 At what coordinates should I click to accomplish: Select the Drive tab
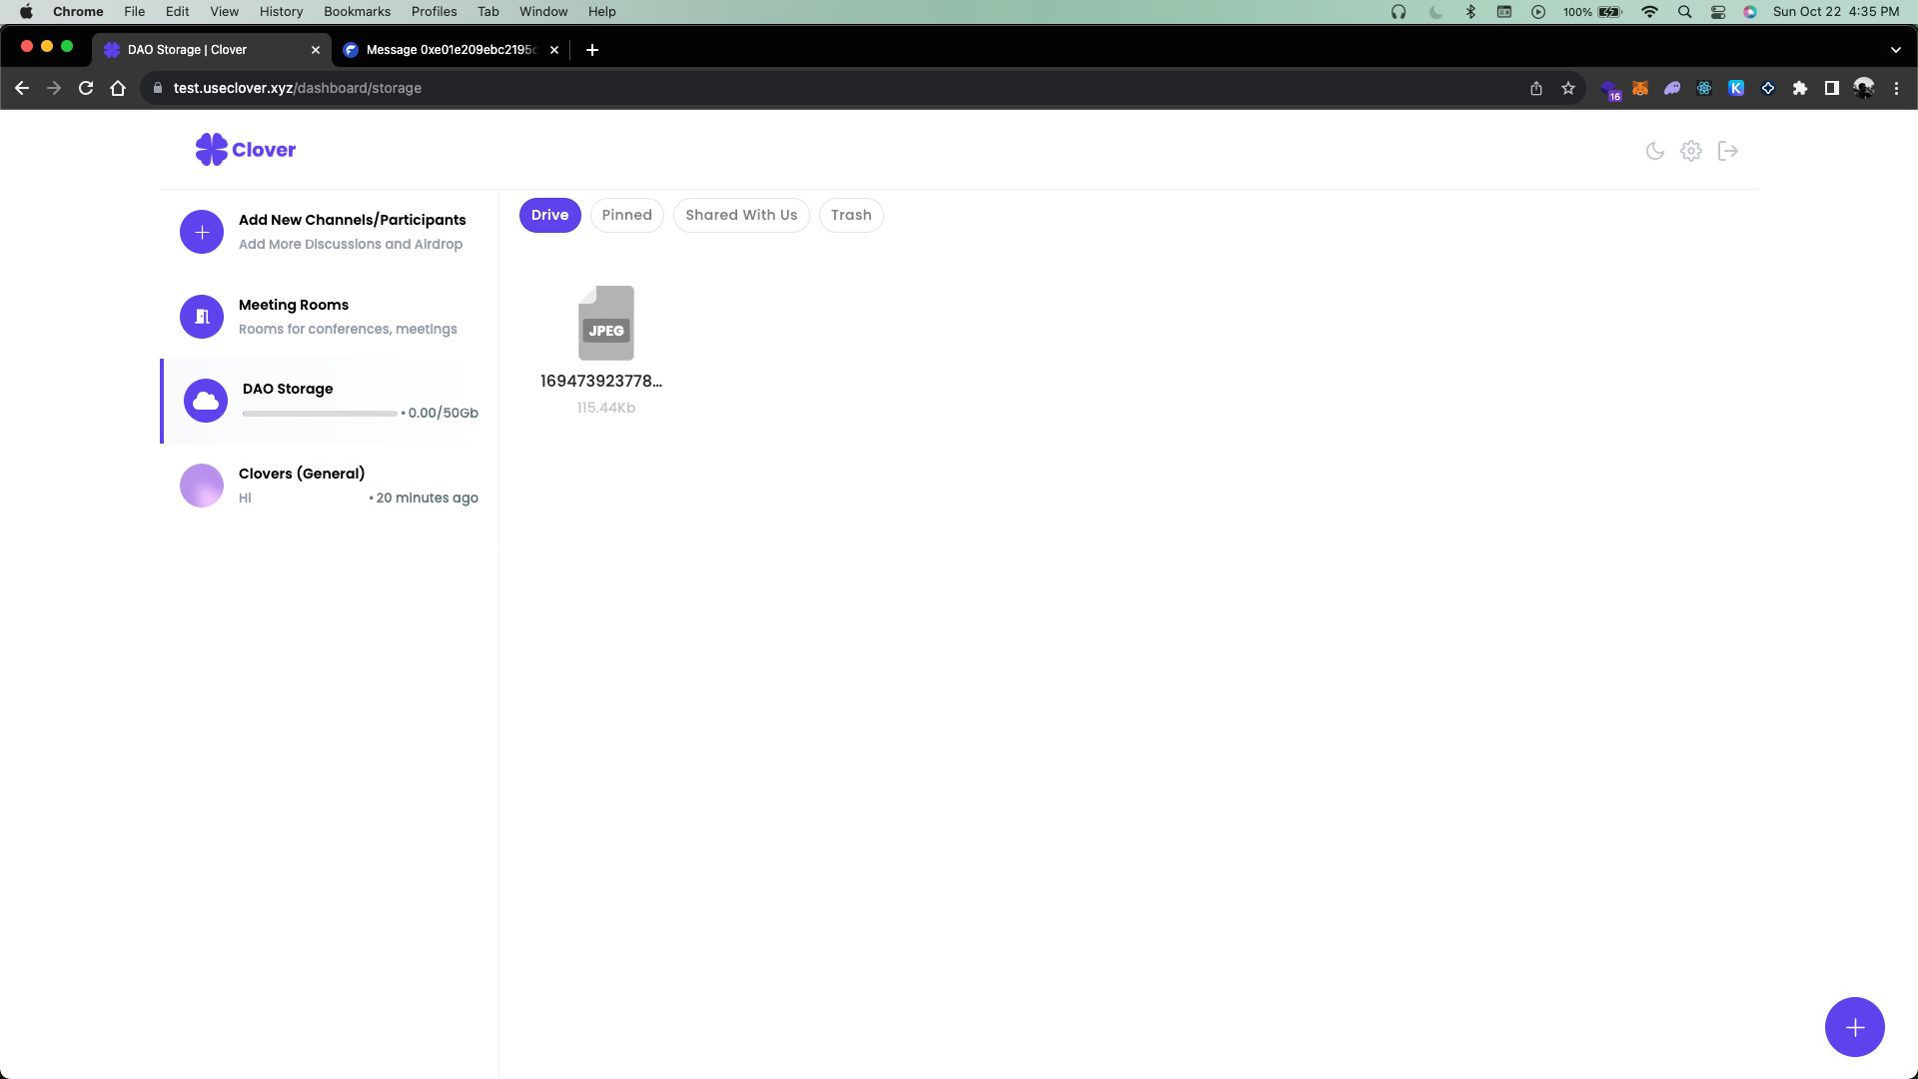[x=550, y=215]
